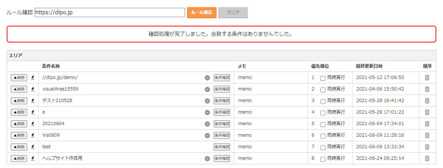Click 条件確認 for //dlpo.jp/demo/
Viewport: 443px width, 168px height.
coord(222,78)
